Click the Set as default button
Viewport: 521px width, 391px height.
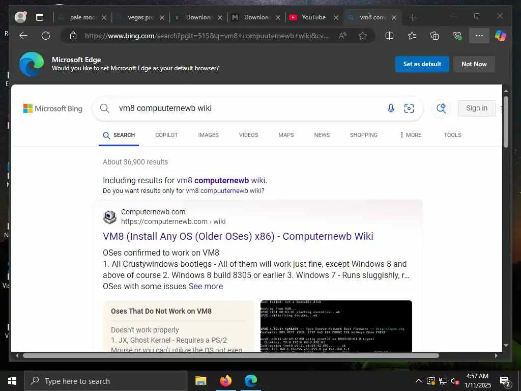point(422,64)
